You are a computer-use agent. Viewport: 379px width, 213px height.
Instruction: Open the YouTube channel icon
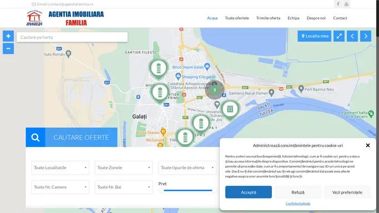(346, 4)
